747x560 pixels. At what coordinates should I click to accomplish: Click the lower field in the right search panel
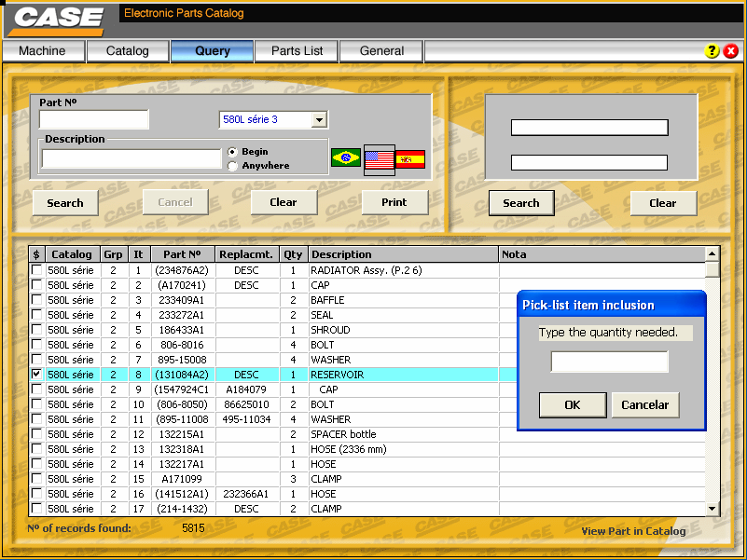(589, 162)
